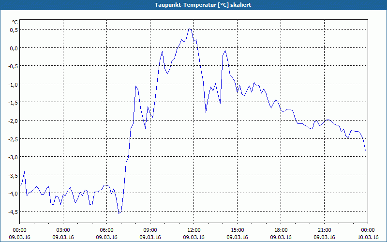387x242 pixels.
Task: Click the °C unit label
Action: [x=15, y=22]
